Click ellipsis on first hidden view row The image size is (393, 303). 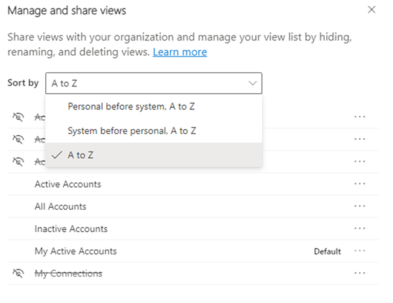pos(358,117)
